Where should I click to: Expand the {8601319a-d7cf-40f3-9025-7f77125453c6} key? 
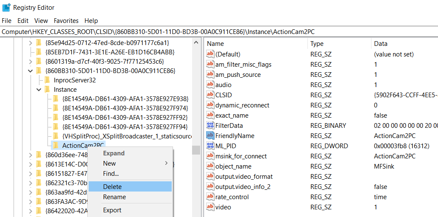[31, 61]
